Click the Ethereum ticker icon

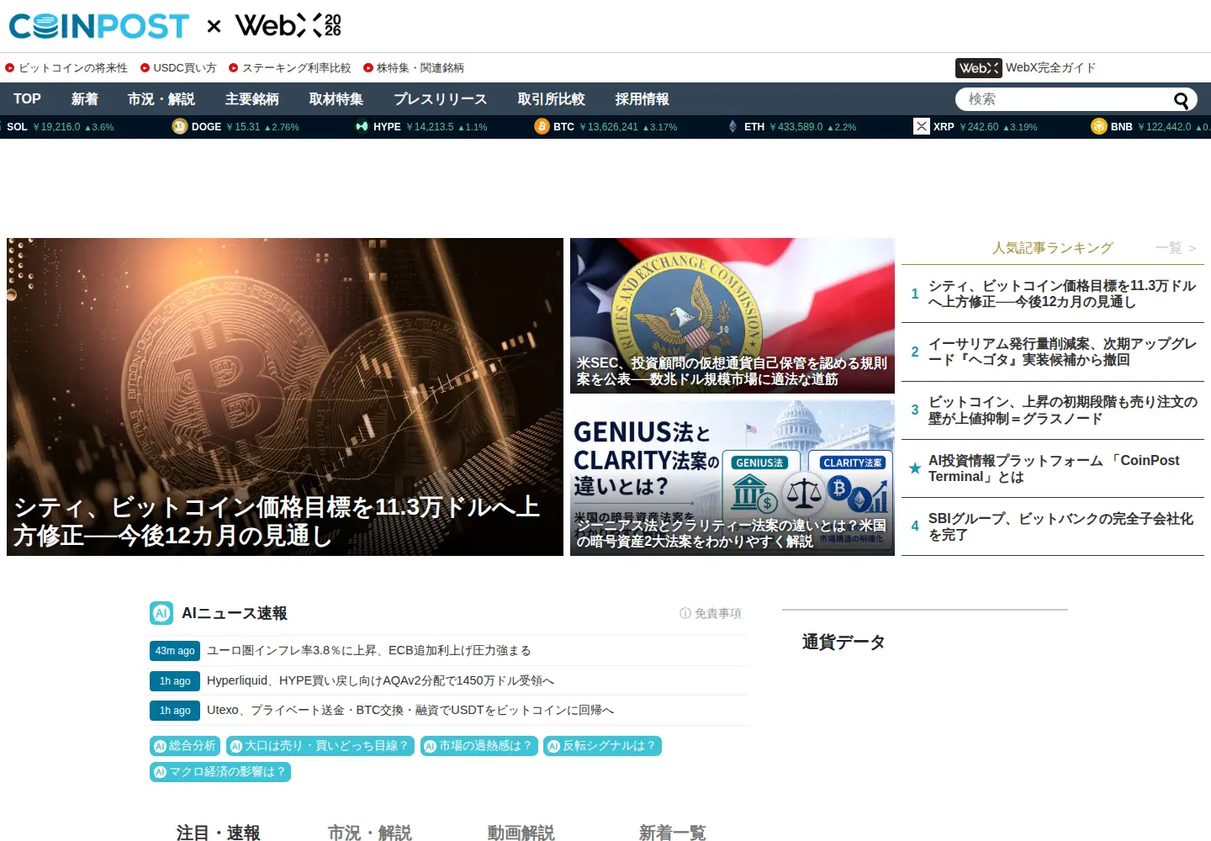coord(732,127)
